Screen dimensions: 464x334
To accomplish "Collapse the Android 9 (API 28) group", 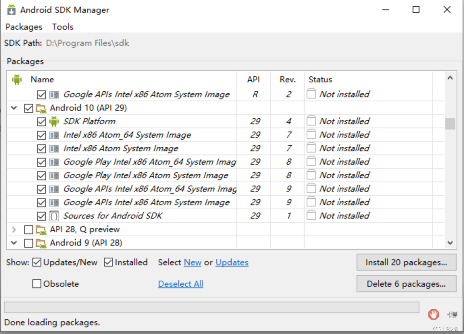I will tap(14, 243).
